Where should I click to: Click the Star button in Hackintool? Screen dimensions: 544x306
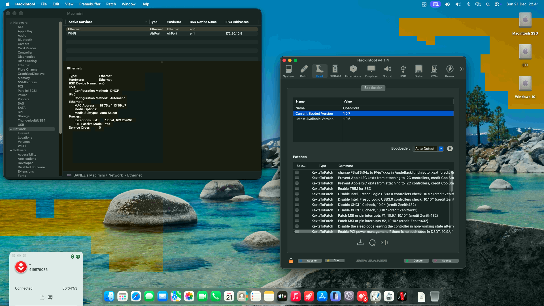(x=335, y=260)
